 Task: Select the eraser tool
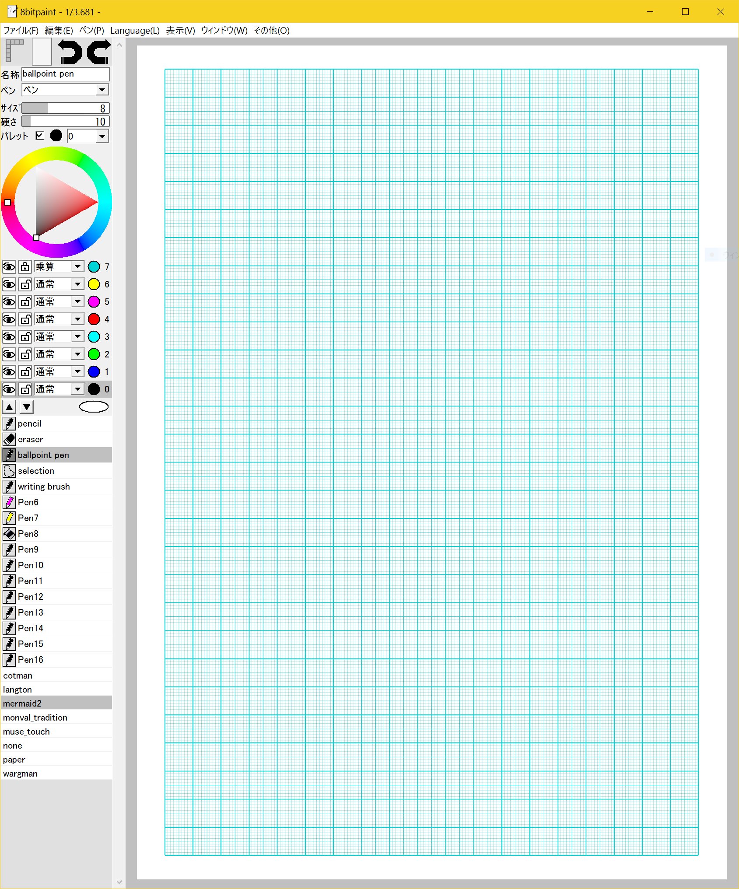[56, 439]
